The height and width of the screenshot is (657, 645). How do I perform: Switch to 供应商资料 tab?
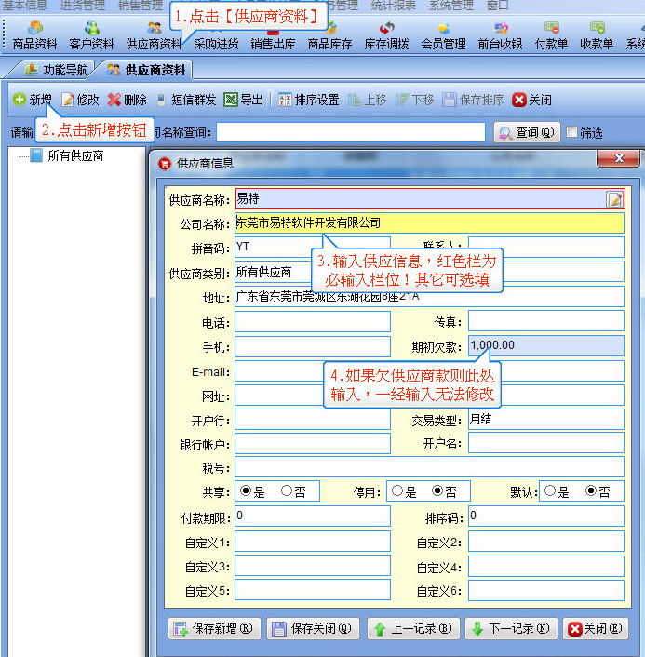[x=146, y=70]
